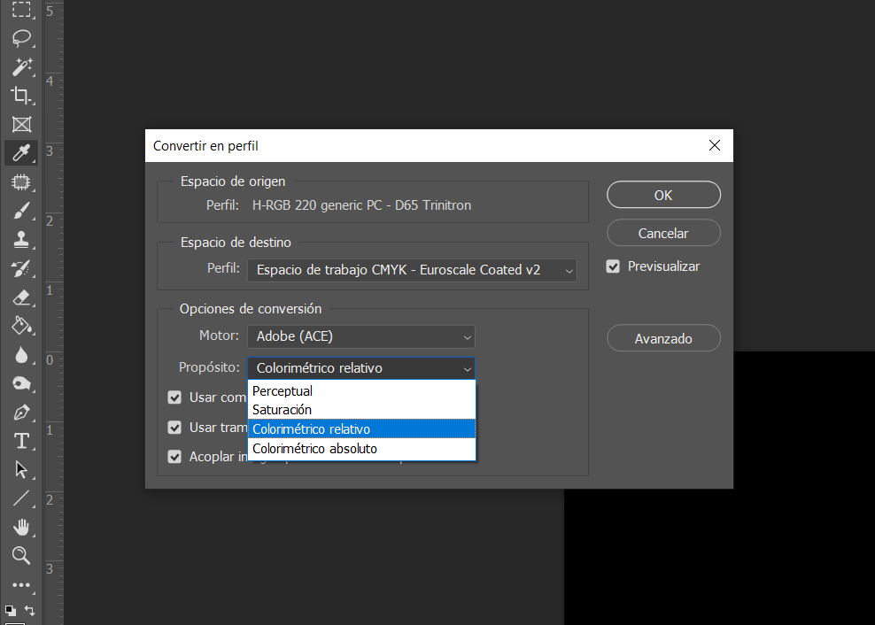
Task: Choose the Clone Stamp tool
Action: (21, 239)
